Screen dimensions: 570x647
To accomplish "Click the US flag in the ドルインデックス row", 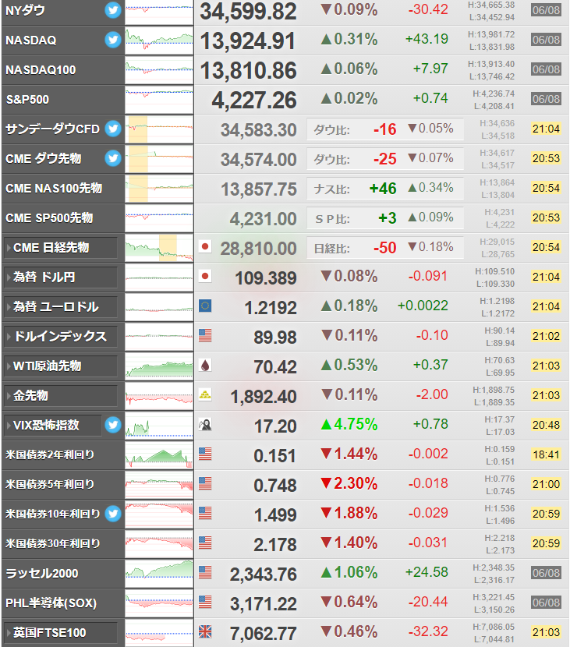I will point(205,335).
